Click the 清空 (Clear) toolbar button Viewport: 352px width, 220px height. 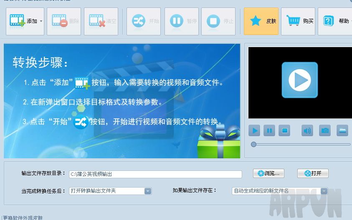coord(101,21)
